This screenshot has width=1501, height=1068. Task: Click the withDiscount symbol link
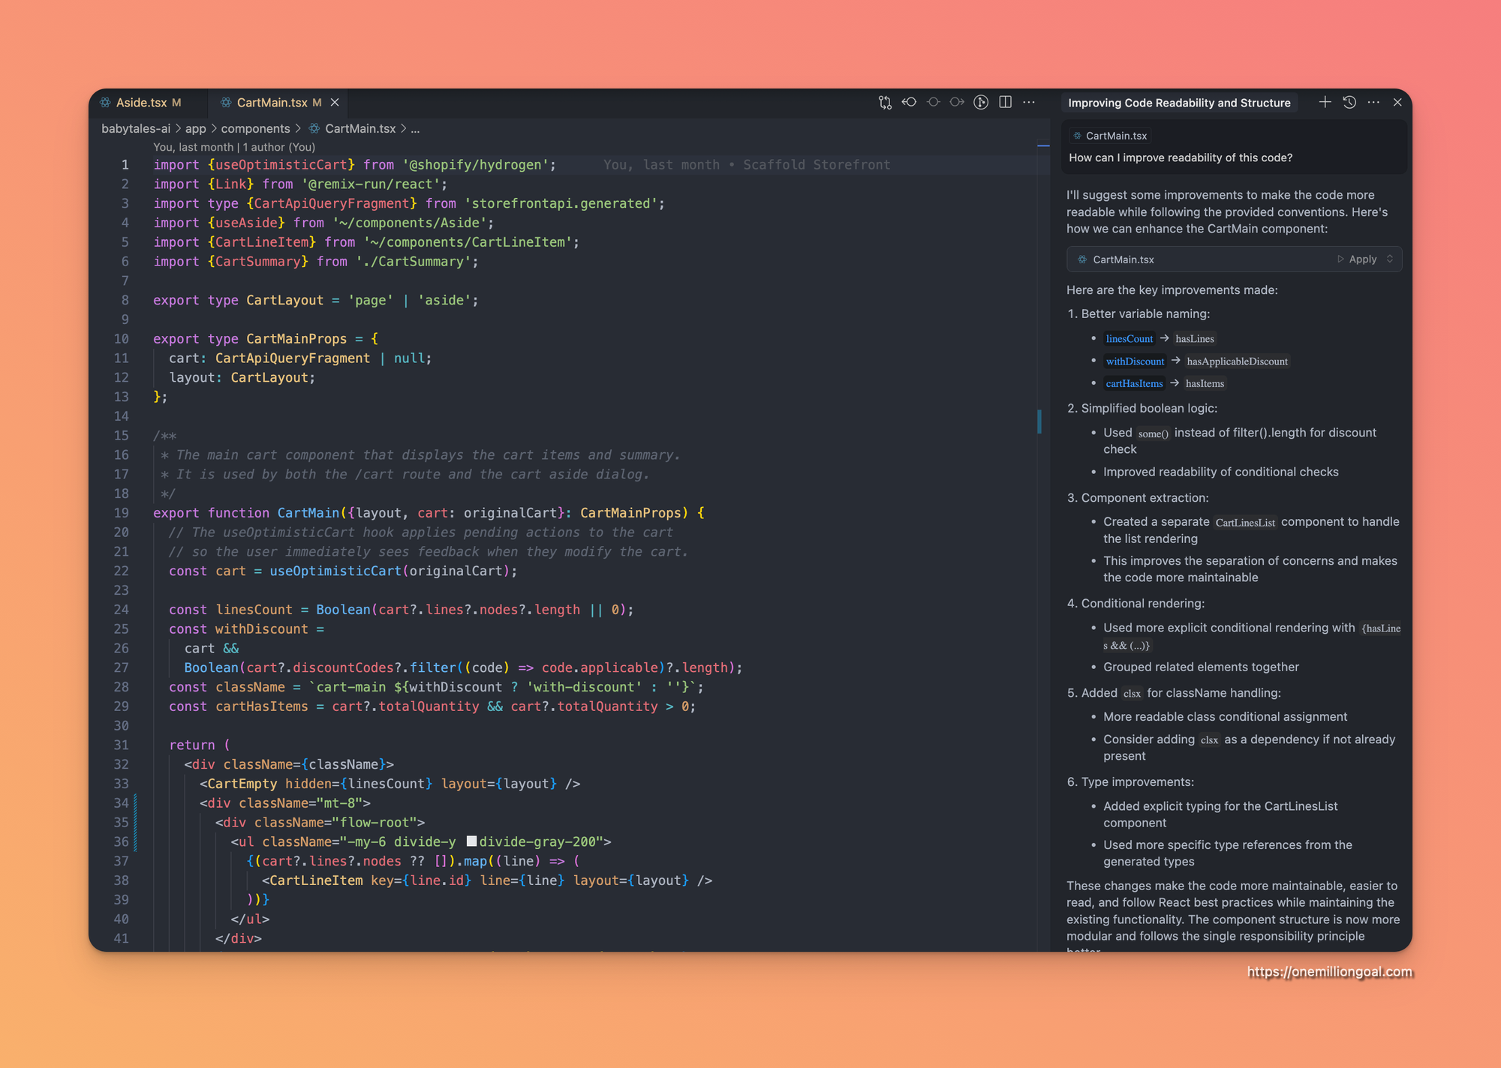[1135, 361]
